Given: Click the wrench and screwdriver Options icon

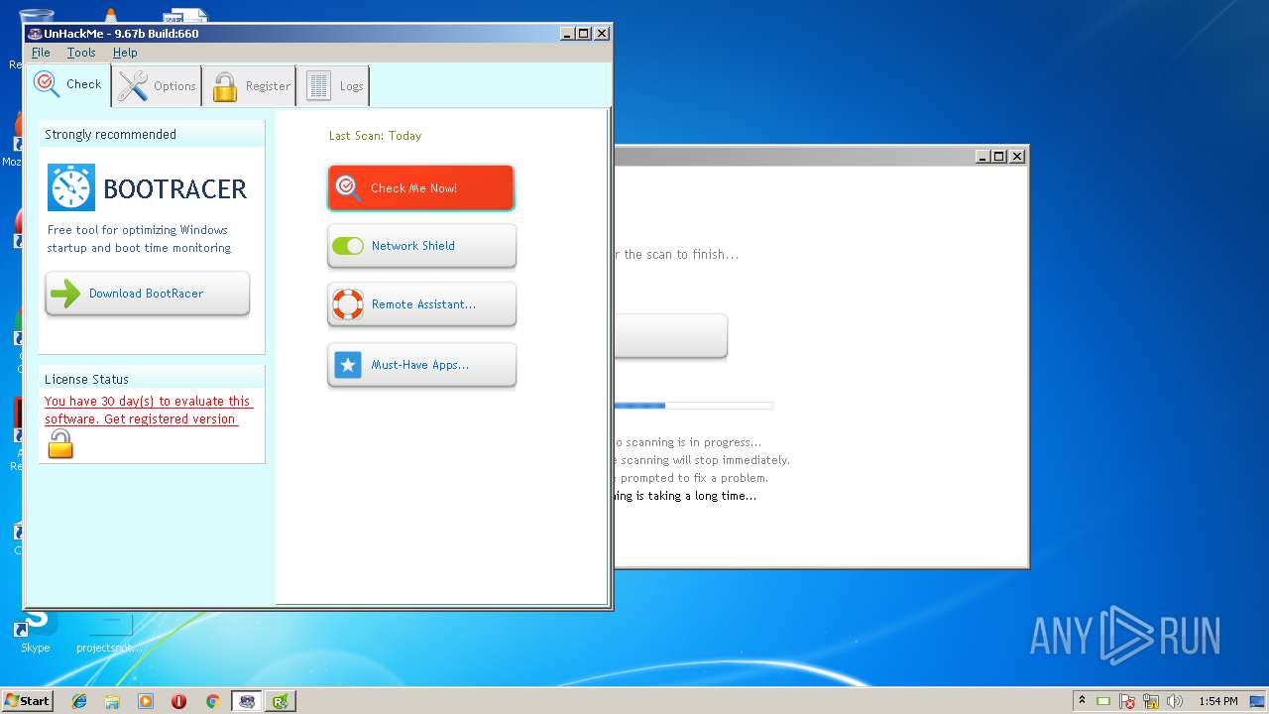Looking at the screenshot, I should pos(133,86).
